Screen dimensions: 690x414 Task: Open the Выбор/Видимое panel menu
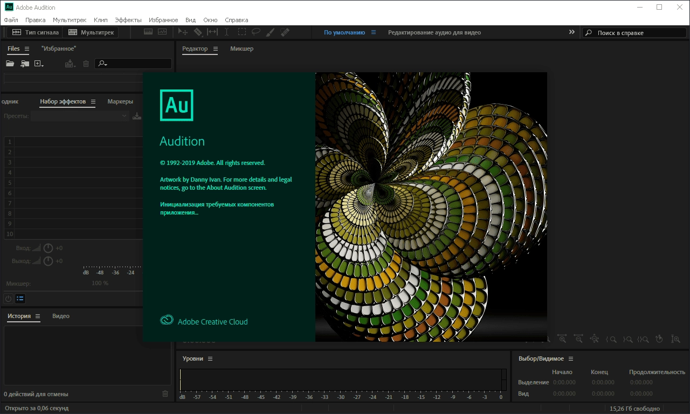tap(571, 359)
